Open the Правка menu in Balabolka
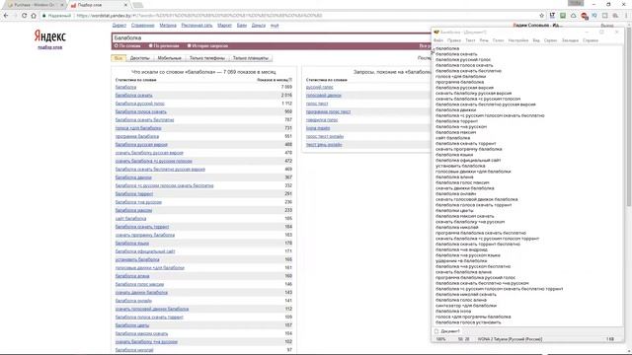Image resolution: width=632 pixels, height=355 pixels. 454,40
